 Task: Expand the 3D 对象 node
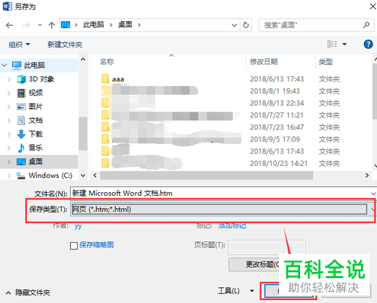[9, 79]
